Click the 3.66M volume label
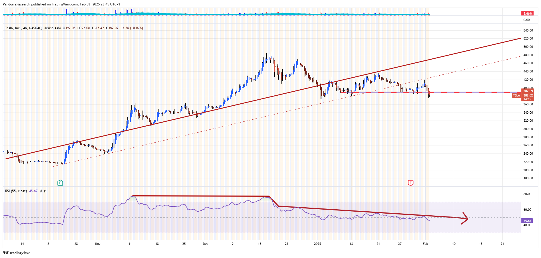Screen dimensions: 541x258 click(528, 13)
